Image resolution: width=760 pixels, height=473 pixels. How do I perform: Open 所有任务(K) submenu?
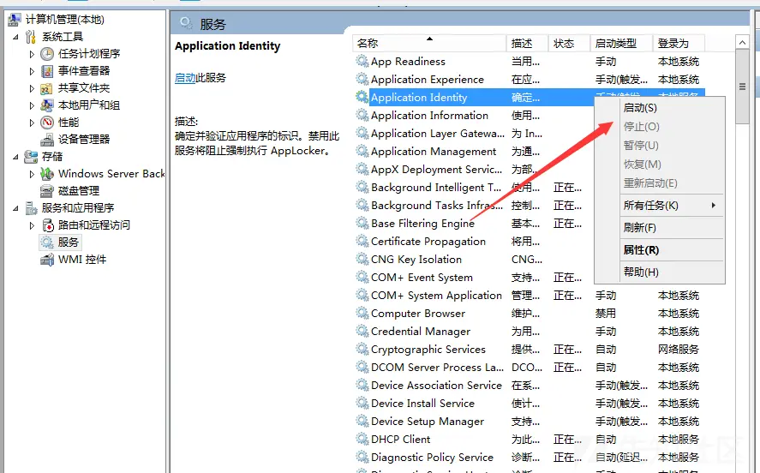click(x=651, y=206)
